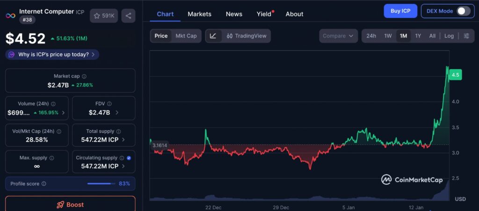Image resolution: width=479 pixels, height=211 pixels.
Task: Set chart range to 1M
Action: coord(403,36)
